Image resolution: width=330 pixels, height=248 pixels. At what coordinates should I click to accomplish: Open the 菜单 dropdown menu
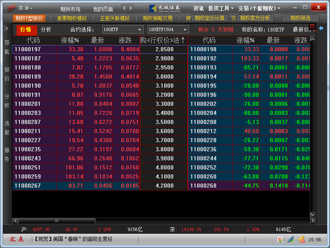pos(25,8)
